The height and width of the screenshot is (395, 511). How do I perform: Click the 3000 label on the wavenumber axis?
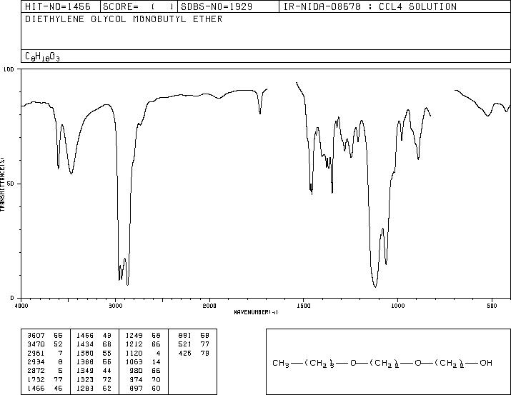(115, 306)
